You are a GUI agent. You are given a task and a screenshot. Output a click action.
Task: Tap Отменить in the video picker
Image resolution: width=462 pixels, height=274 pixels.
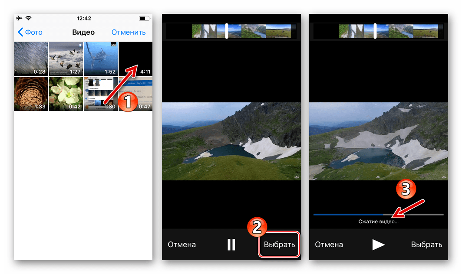(129, 32)
